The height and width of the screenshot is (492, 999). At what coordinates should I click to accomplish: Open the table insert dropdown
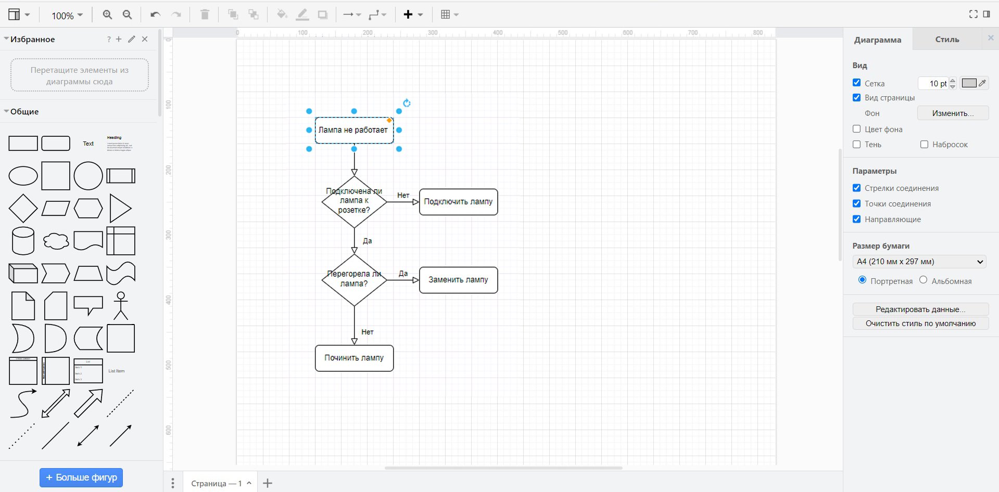[450, 15]
